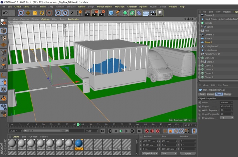Toggle the X-axis lock
This screenshot has height=157, width=238.
pyautogui.click(x=58, y=13)
